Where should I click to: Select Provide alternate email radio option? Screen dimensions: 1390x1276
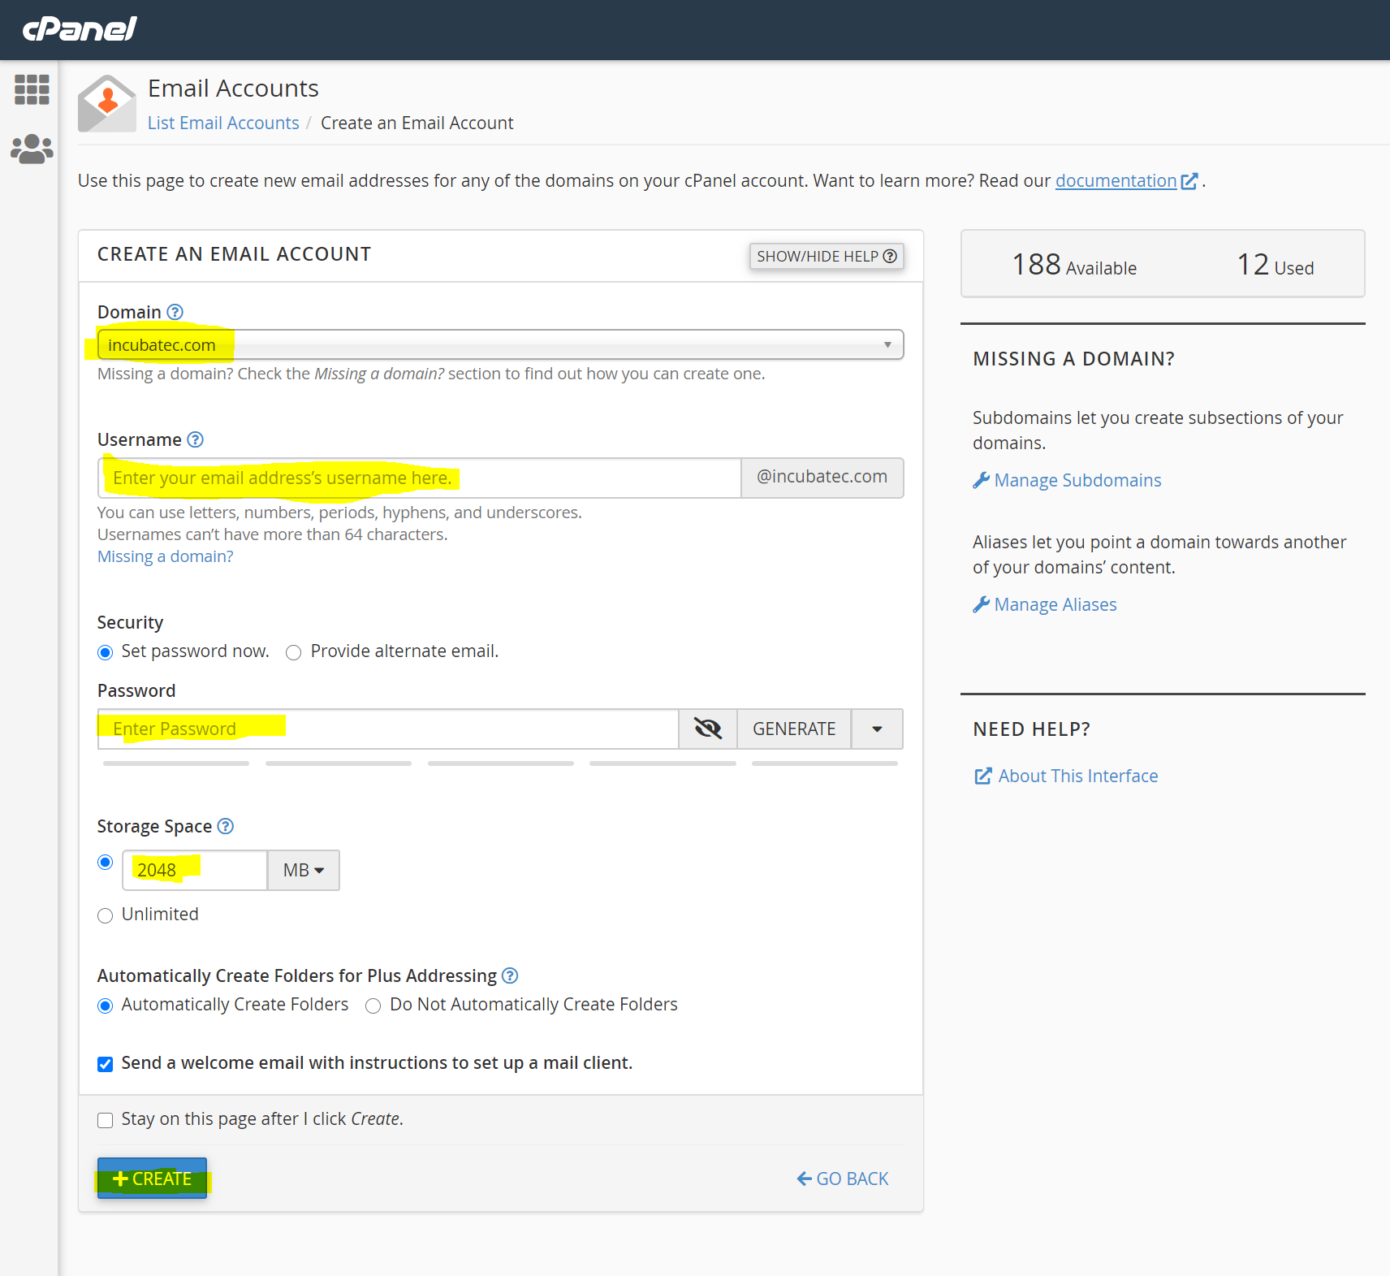(x=294, y=652)
